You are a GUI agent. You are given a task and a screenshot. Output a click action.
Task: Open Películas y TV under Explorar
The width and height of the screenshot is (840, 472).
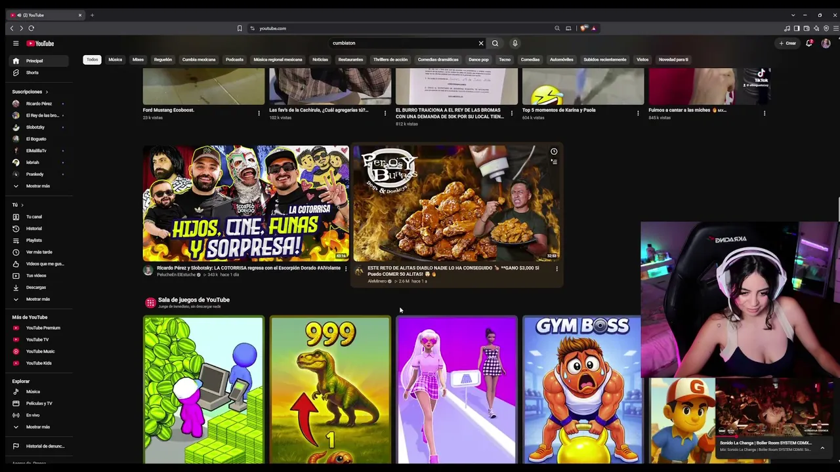(39, 404)
